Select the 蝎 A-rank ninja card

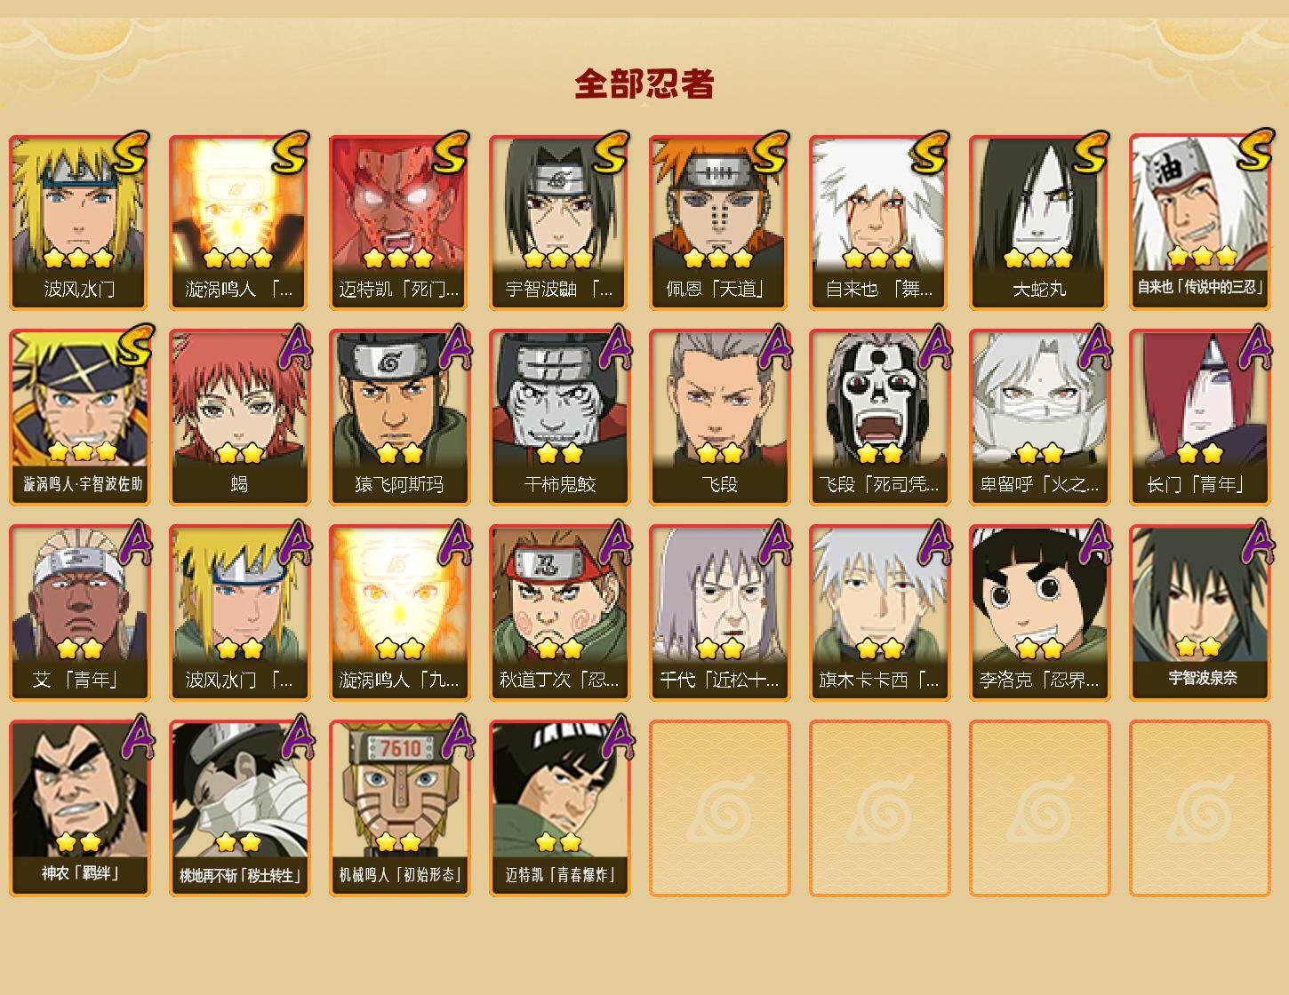[x=239, y=418]
